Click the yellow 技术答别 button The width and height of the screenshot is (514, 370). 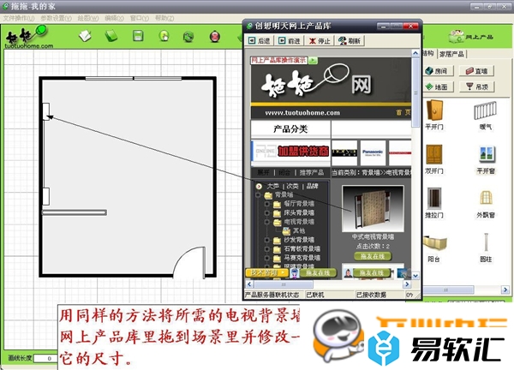[266, 272]
